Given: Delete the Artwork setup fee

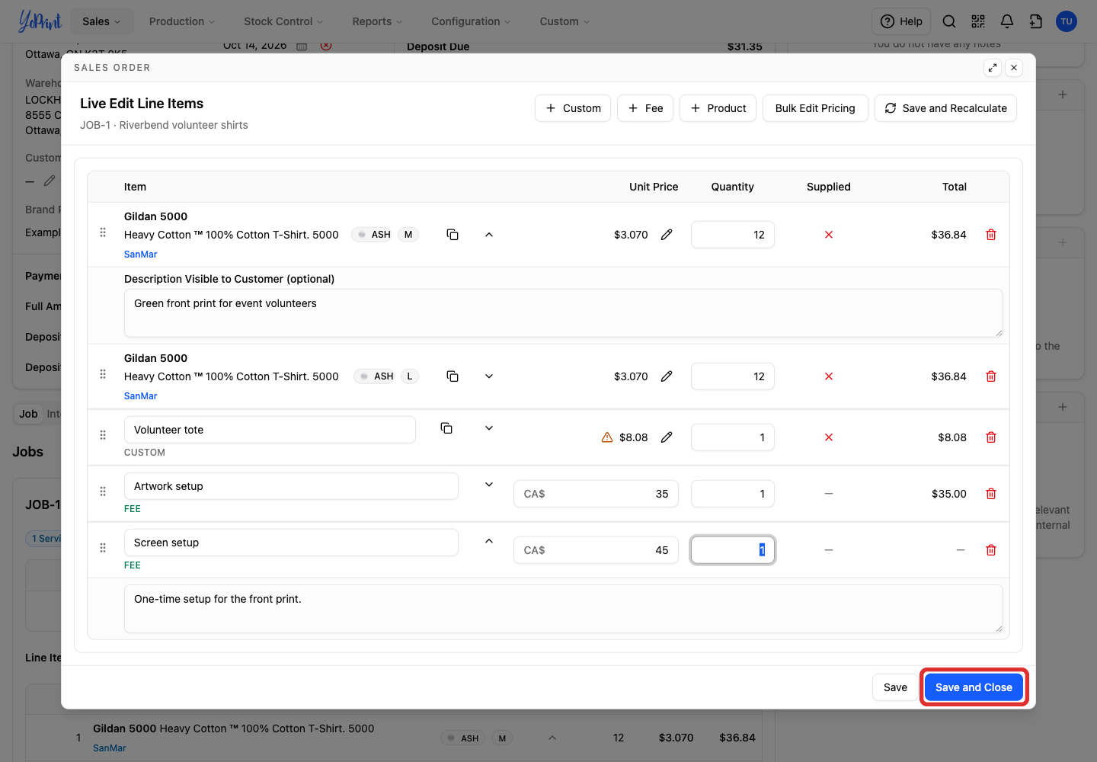Looking at the screenshot, I should [991, 494].
